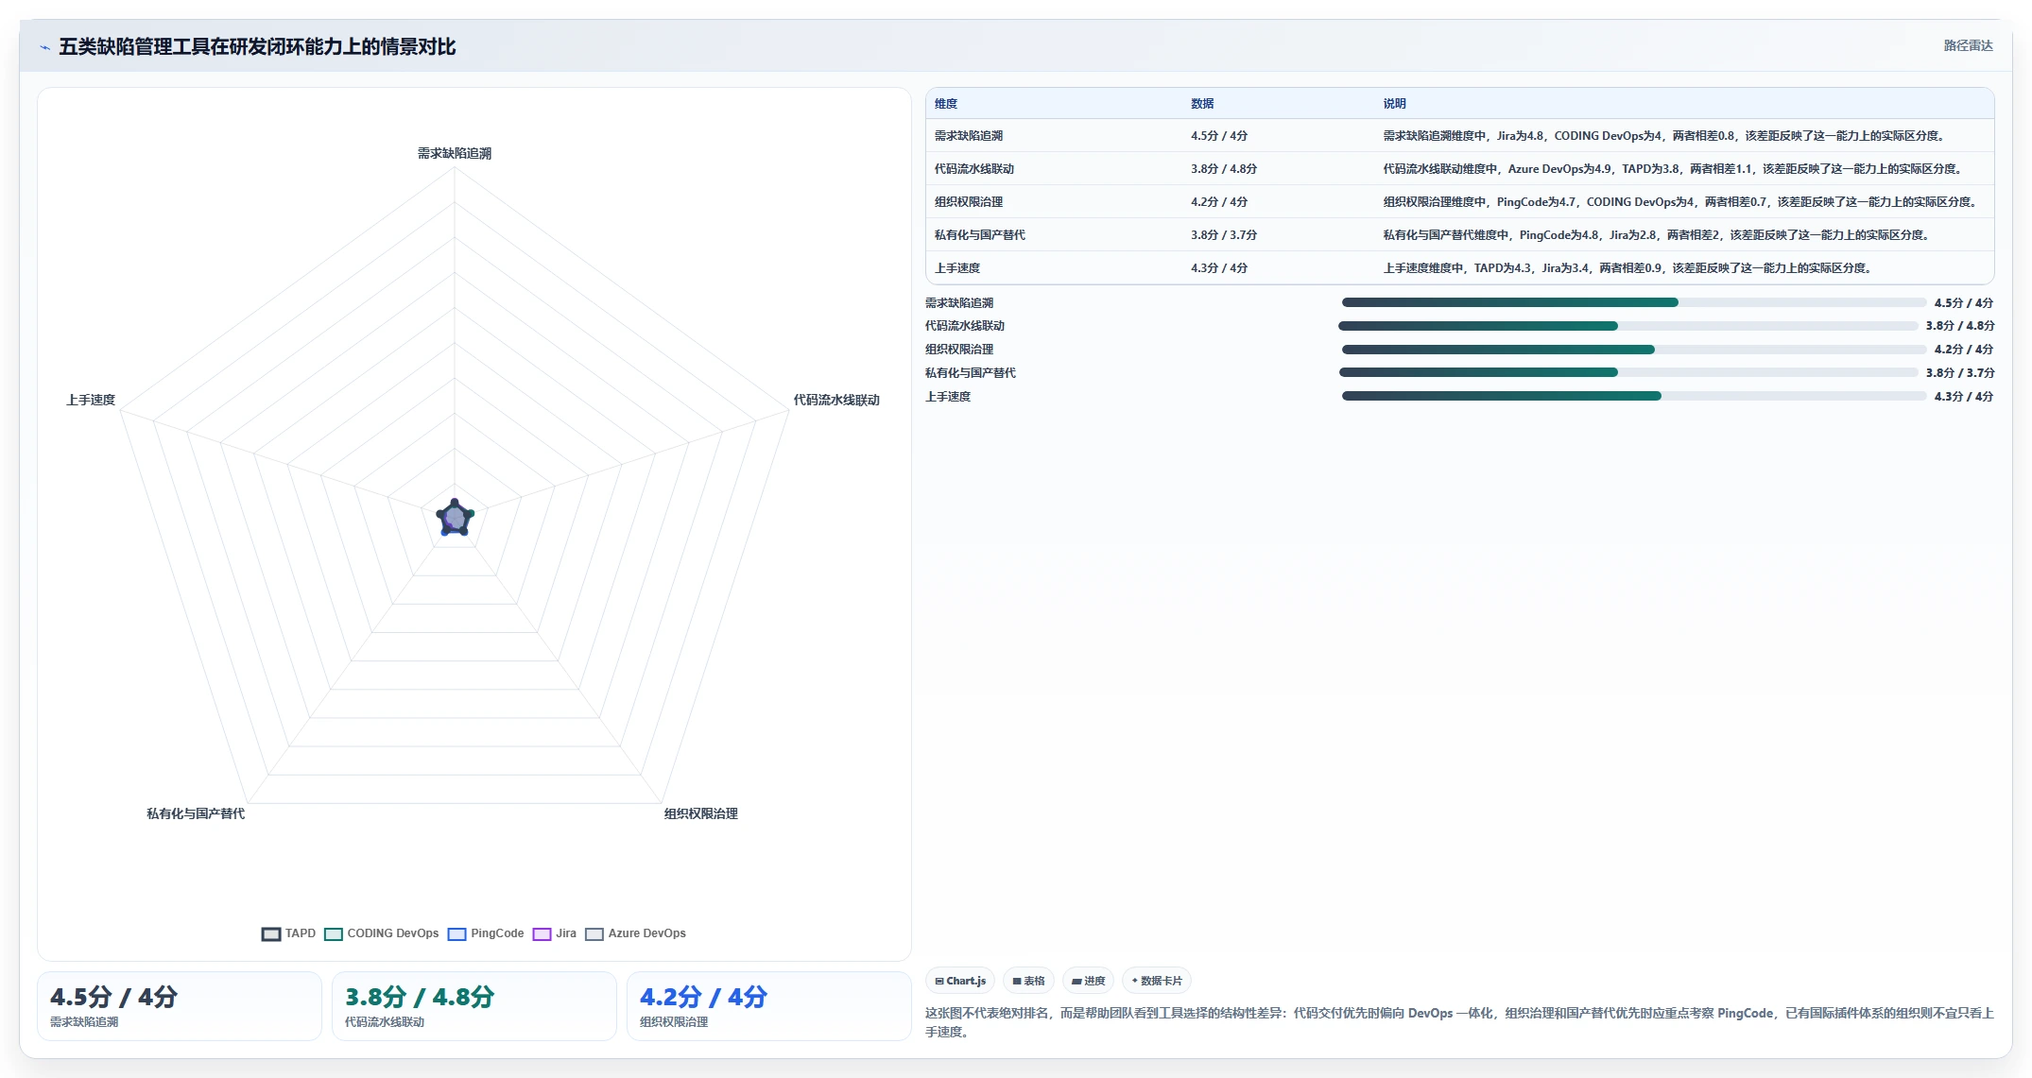Toggle the PingCode legend entry
Viewport: 2032px width, 1078px height.
point(486,933)
